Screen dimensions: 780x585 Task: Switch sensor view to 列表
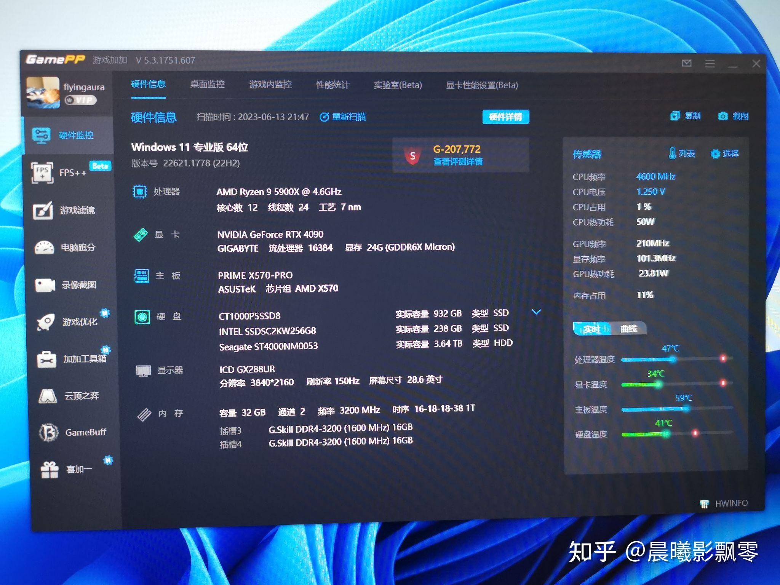[x=682, y=153]
